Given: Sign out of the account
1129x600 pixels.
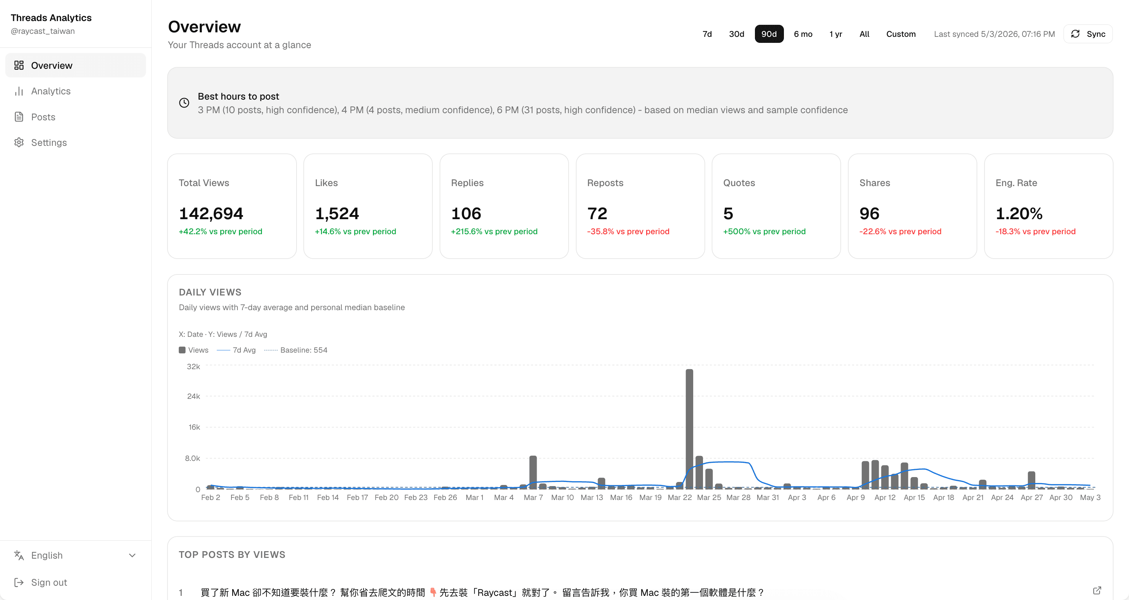Looking at the screenshot, I should point(75,582).
